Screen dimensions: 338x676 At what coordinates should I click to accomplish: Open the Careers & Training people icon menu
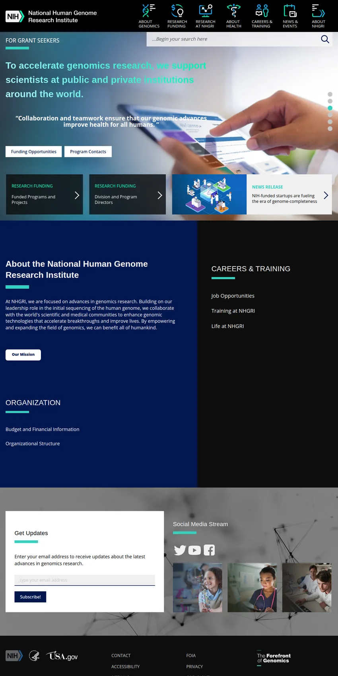(262, 10)
